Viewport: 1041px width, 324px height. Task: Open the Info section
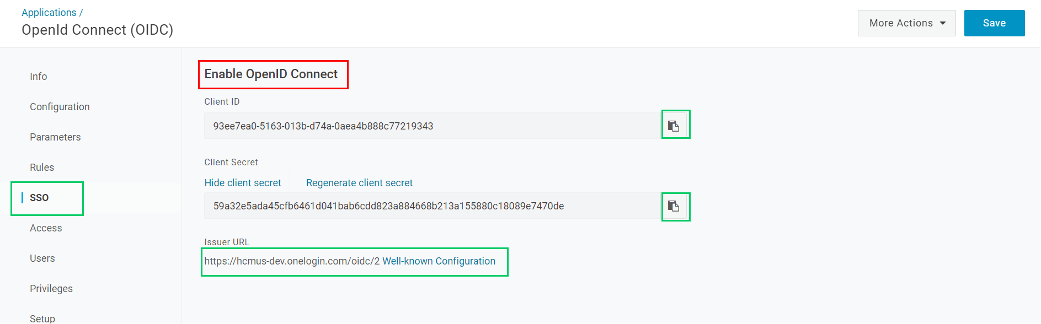39,77
